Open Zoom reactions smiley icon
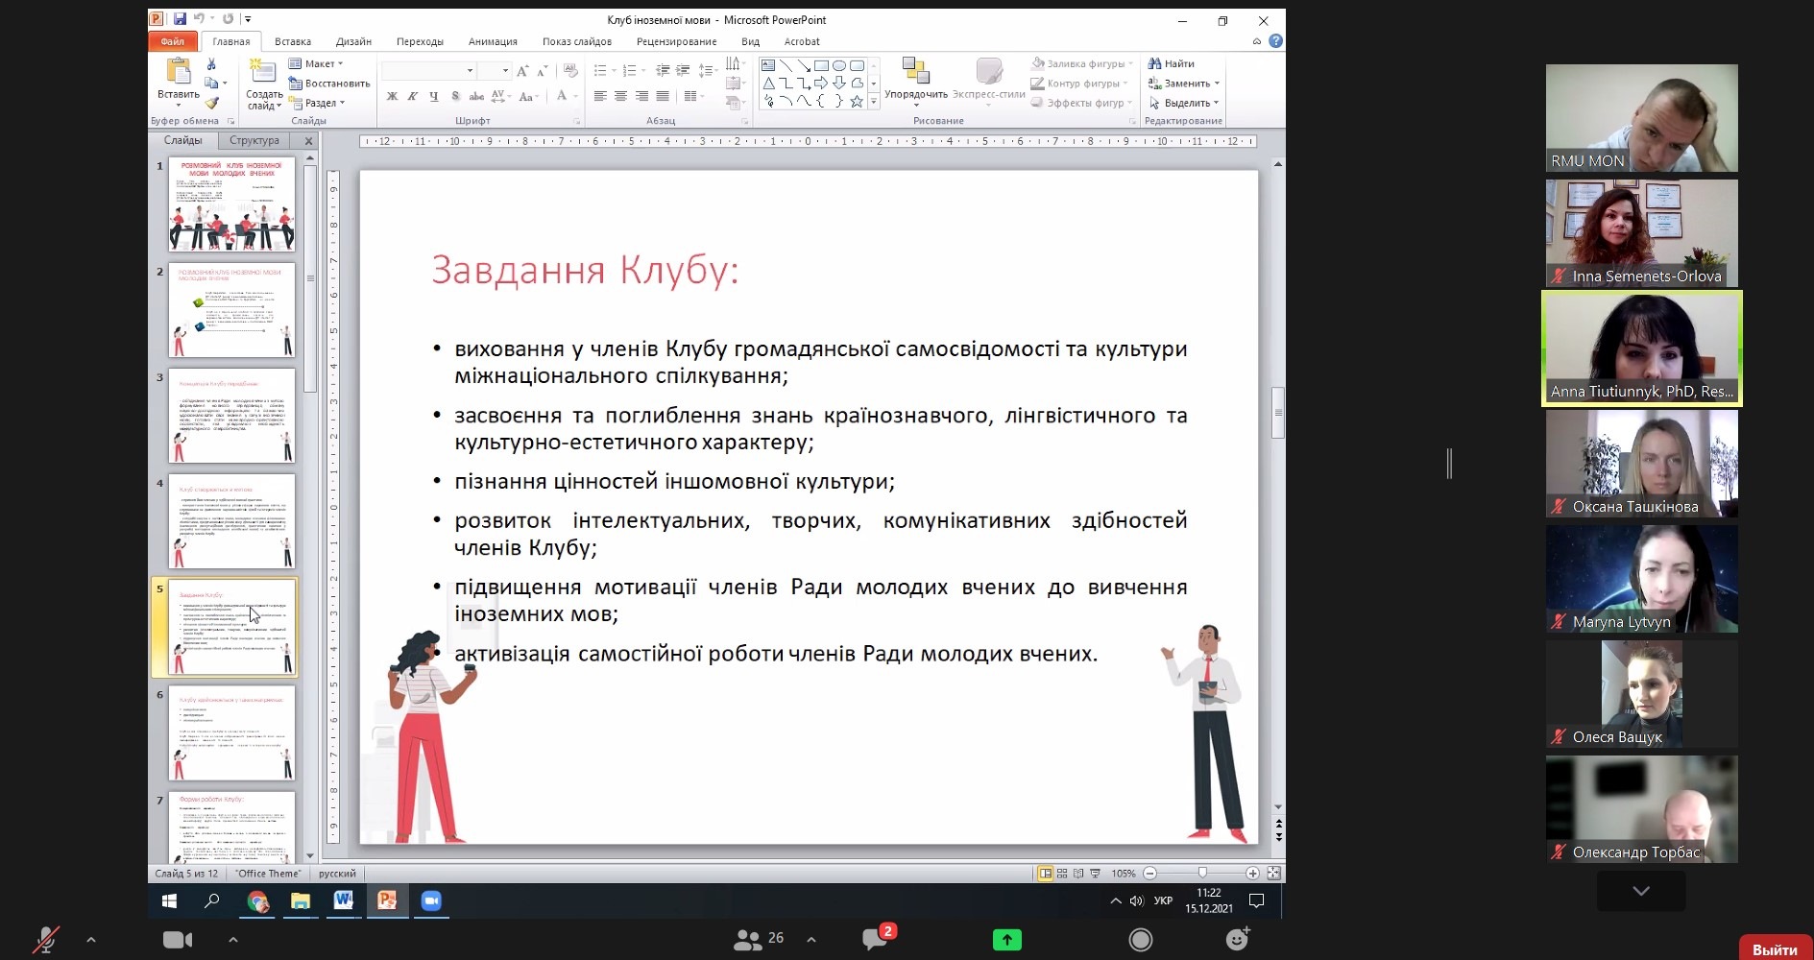This screenshot has height=960, width=1814. pos(1238,939)
